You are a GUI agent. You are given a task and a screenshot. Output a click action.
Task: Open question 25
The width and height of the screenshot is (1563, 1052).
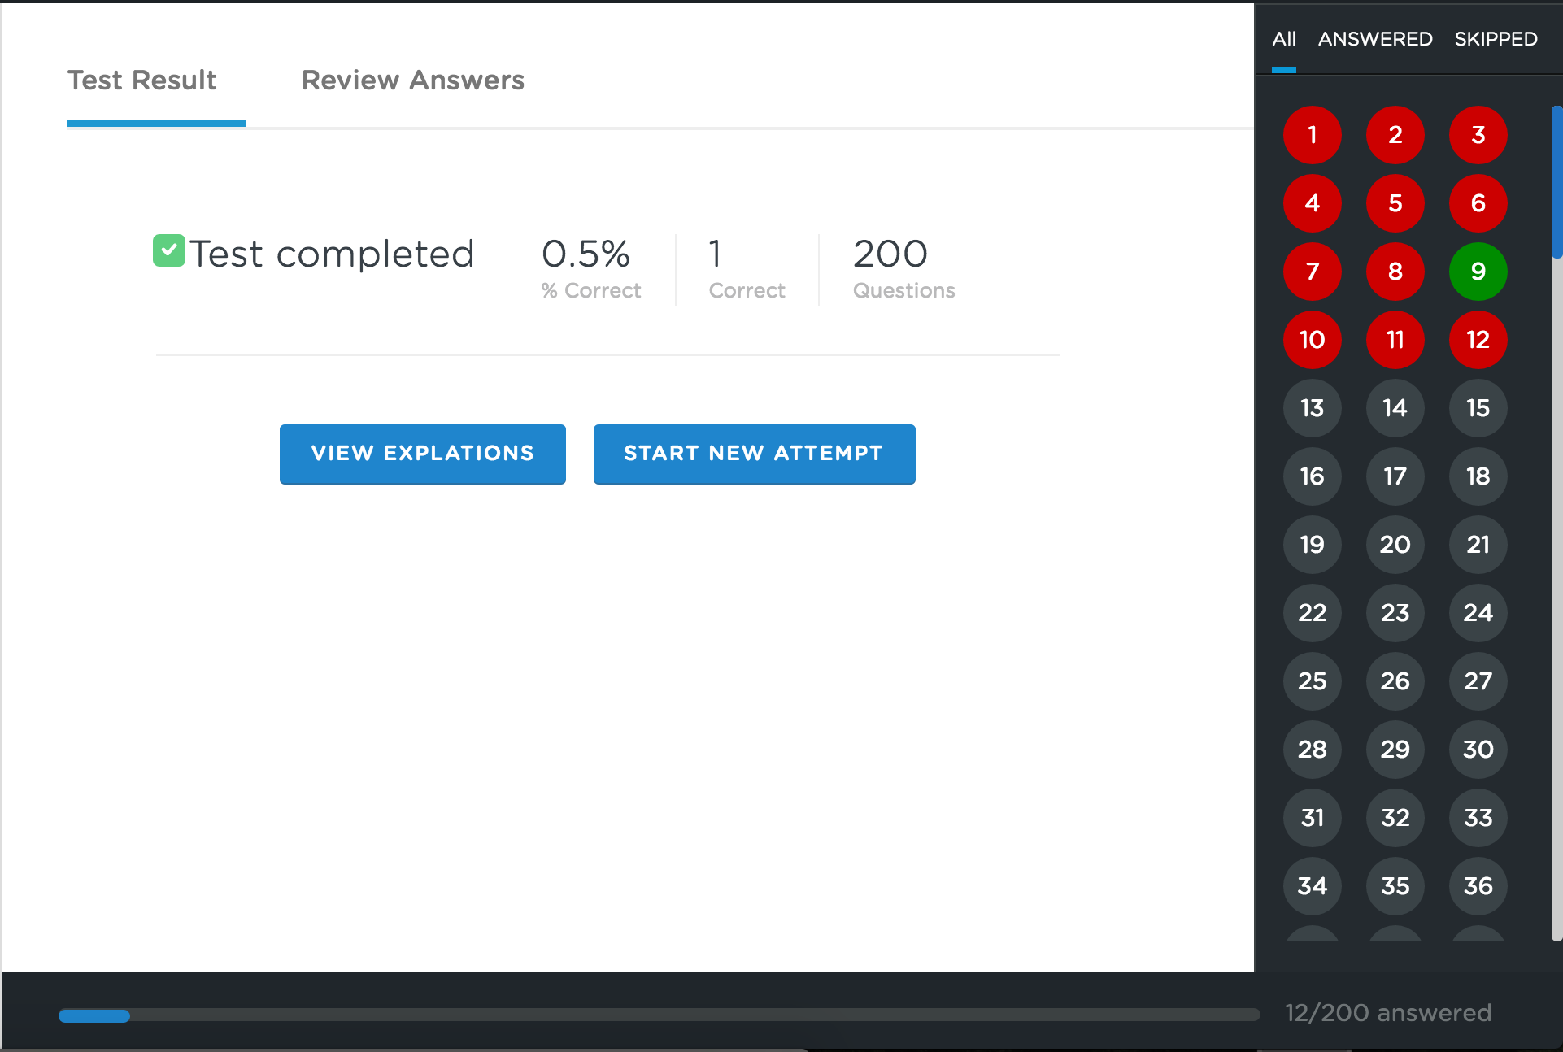coord(1313,681)
